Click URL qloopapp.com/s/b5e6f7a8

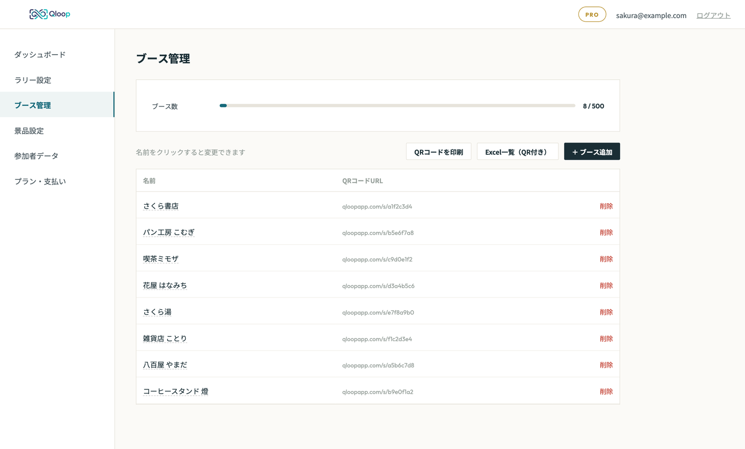[378, 233]
